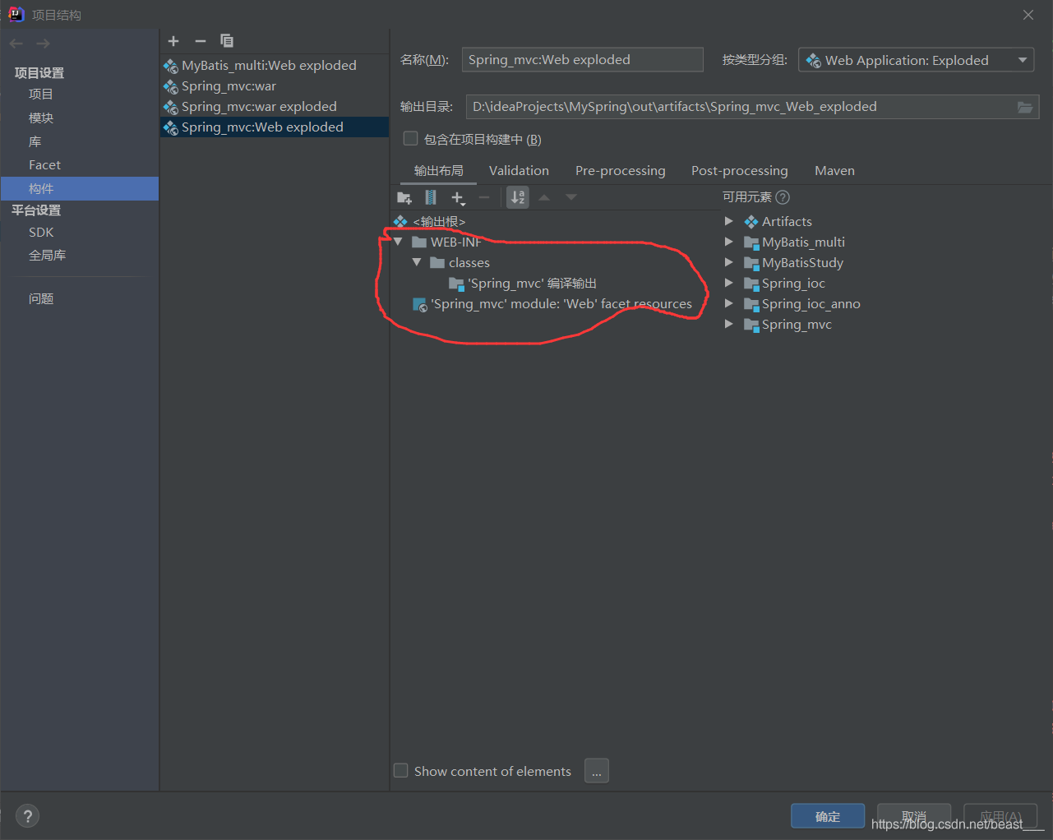Select Spring_mvc:Web exploded artifact

pos(275,127)
